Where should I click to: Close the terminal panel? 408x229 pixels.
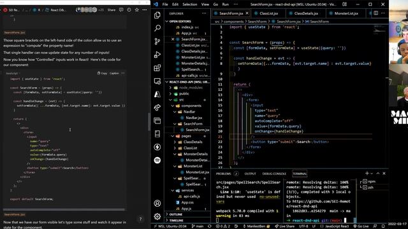pos(384,174)
